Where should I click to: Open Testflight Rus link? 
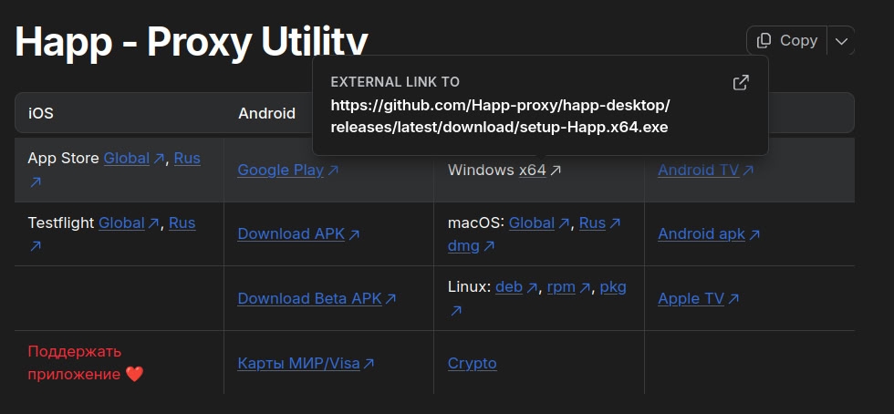click(x=182, y=223)
